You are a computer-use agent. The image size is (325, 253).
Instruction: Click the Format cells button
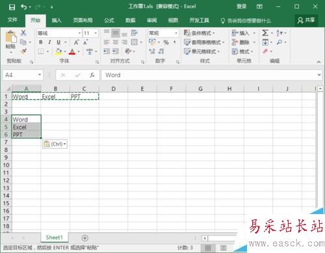(x=242, y=51)
